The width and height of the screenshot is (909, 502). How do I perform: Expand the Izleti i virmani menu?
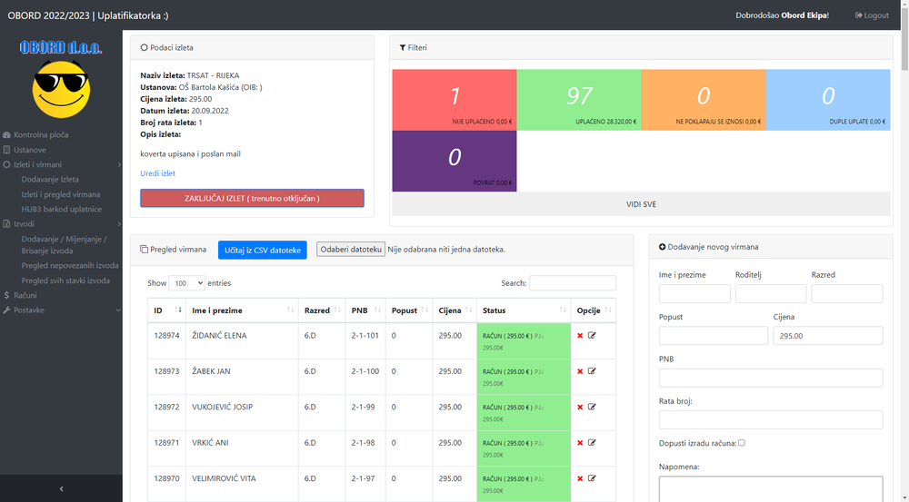pos(61,164)
